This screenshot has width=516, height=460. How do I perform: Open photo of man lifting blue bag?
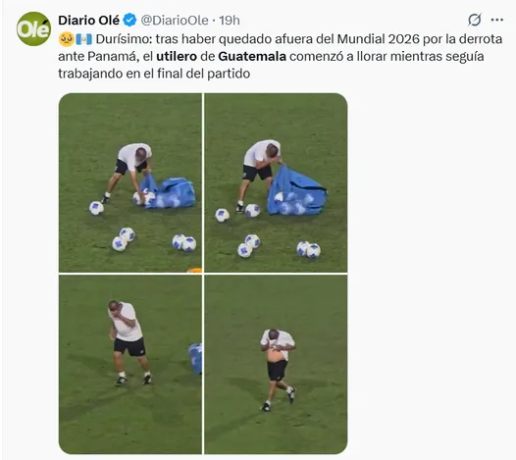pos(276,182)
